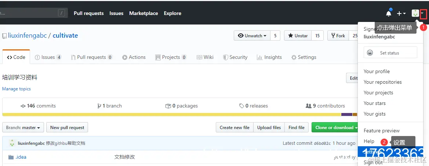Screen dimensions: 429x166
Task: Click the New pull request button
Action: pyautogui.click(x=67, y=128)
